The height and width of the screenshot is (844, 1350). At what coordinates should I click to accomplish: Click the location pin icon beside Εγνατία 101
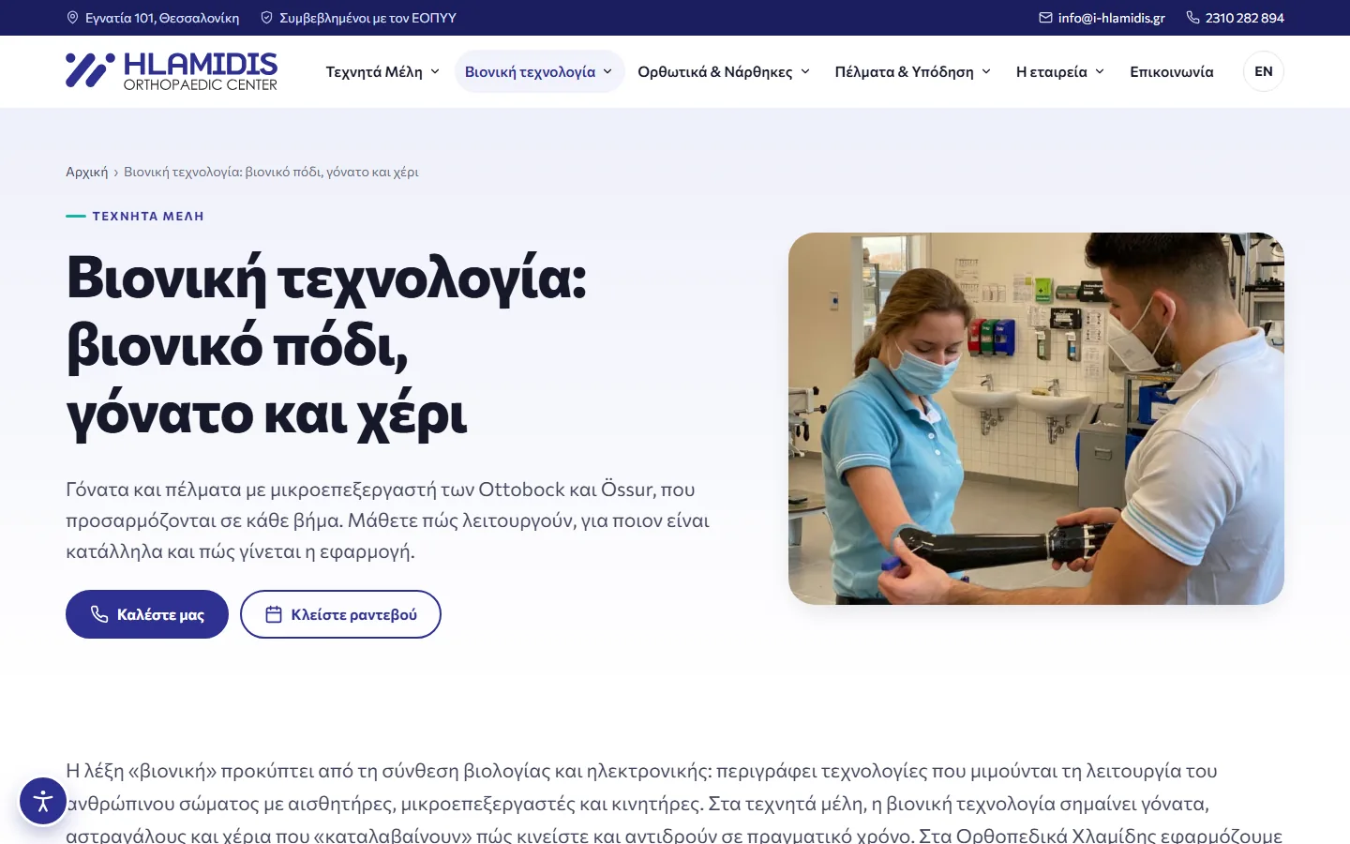coord(72,18)
